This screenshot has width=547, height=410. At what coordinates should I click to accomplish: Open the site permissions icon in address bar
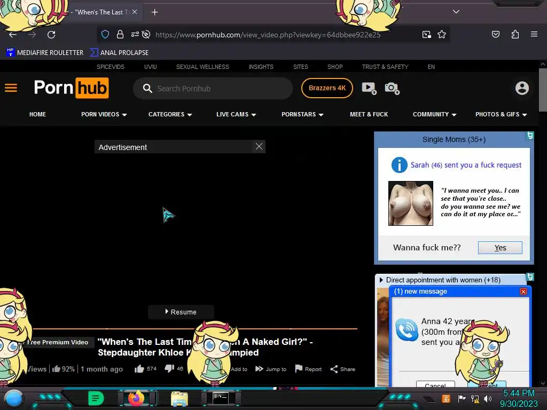(135, 34)
